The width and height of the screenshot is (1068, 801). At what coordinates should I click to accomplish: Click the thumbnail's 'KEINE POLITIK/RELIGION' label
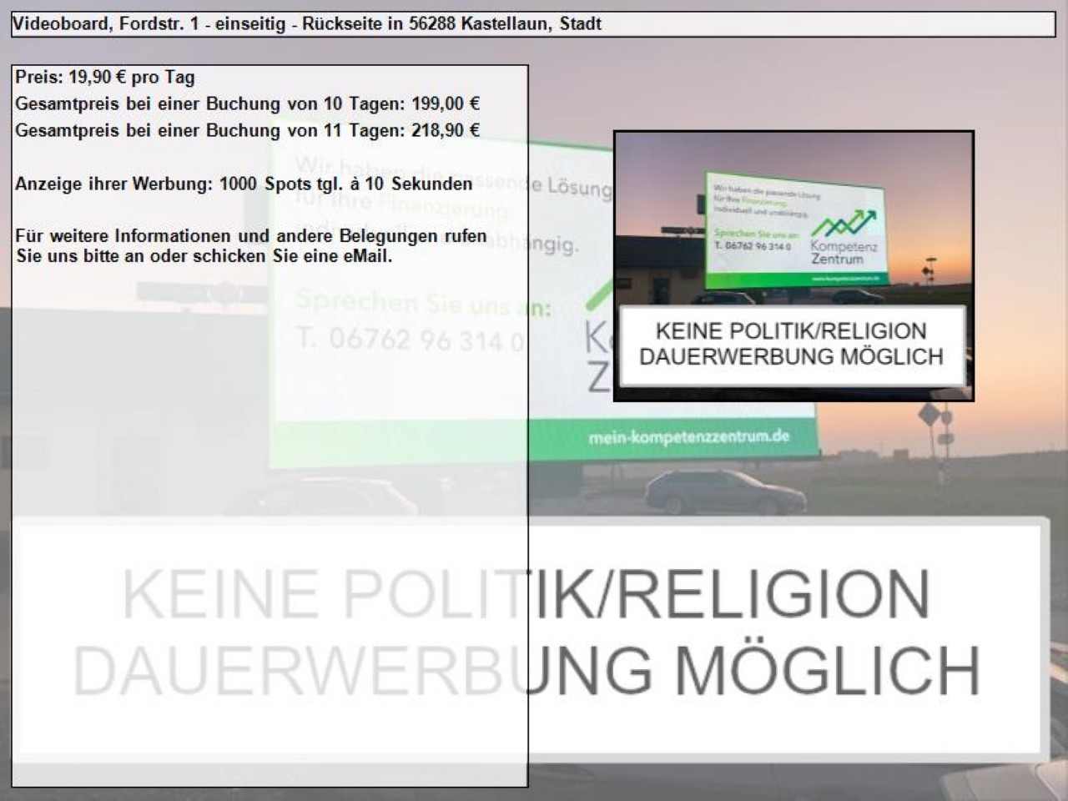click(791, 331)
